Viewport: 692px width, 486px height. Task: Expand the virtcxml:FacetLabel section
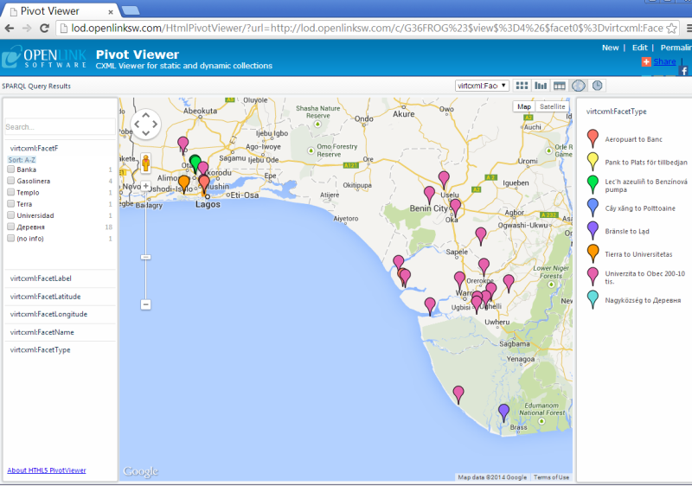(40, 278)
